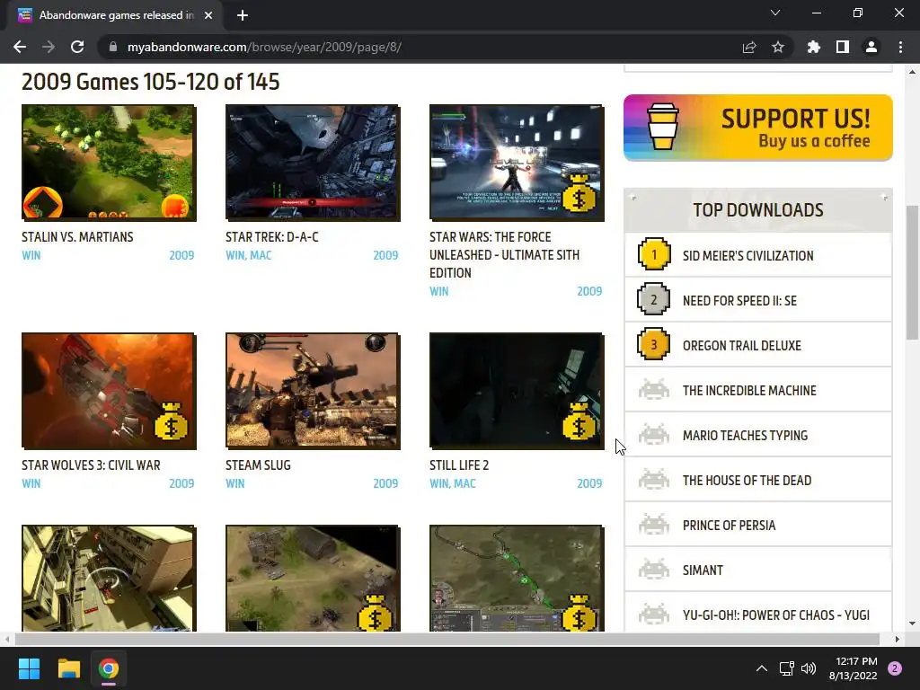Open Mario Teaches Typing link
920x690 pixels.
(x=745, y=436)
